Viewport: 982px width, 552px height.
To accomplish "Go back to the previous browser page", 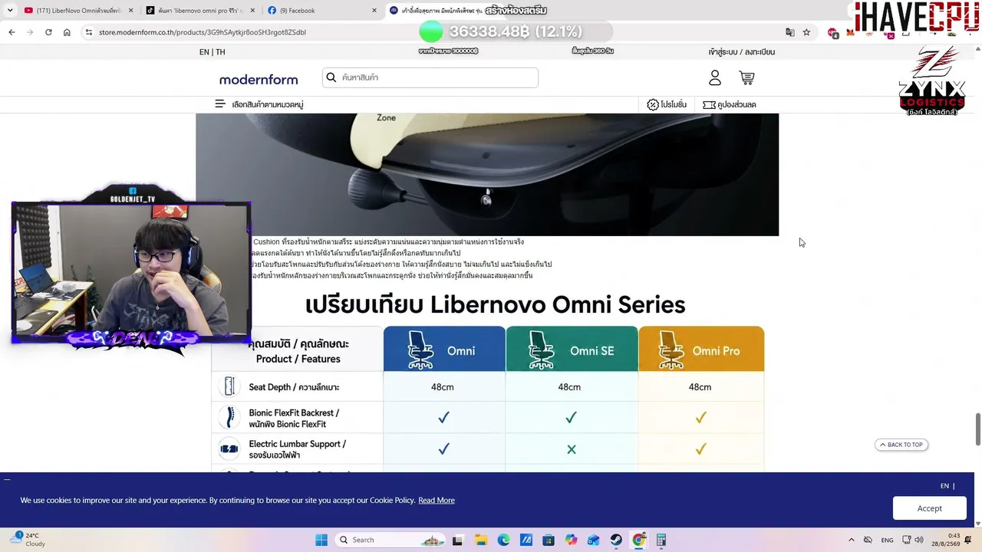I will [12, 32].
